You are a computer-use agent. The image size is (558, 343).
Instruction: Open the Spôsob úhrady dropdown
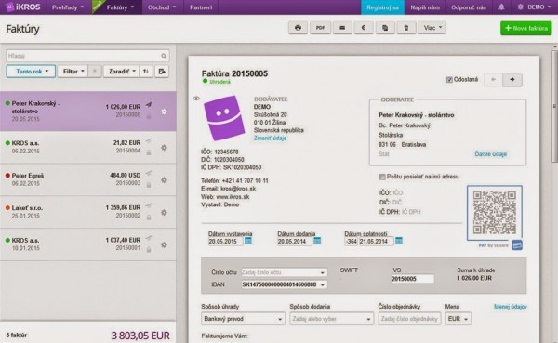(243, 319)
